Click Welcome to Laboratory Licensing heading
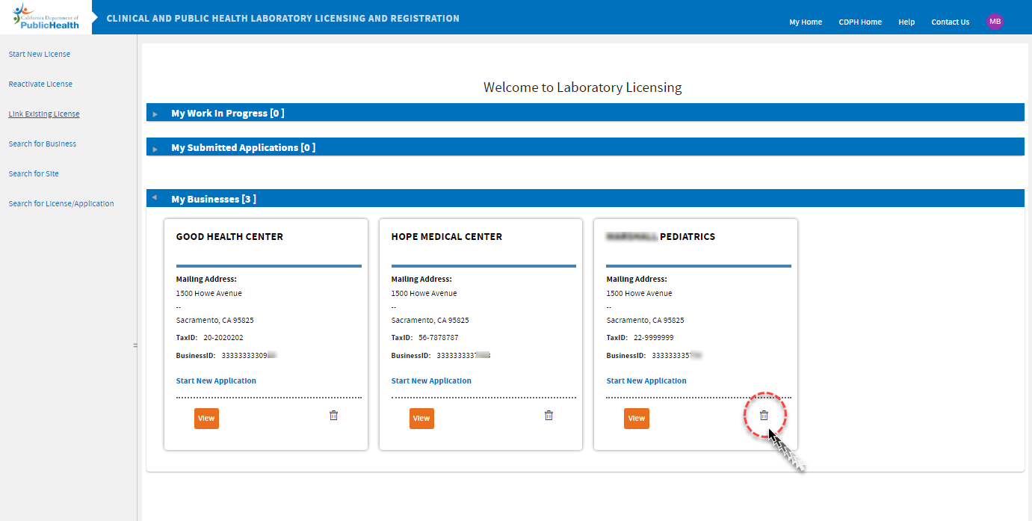Screen dimensions: 1032x521 (x=583, y=87)
